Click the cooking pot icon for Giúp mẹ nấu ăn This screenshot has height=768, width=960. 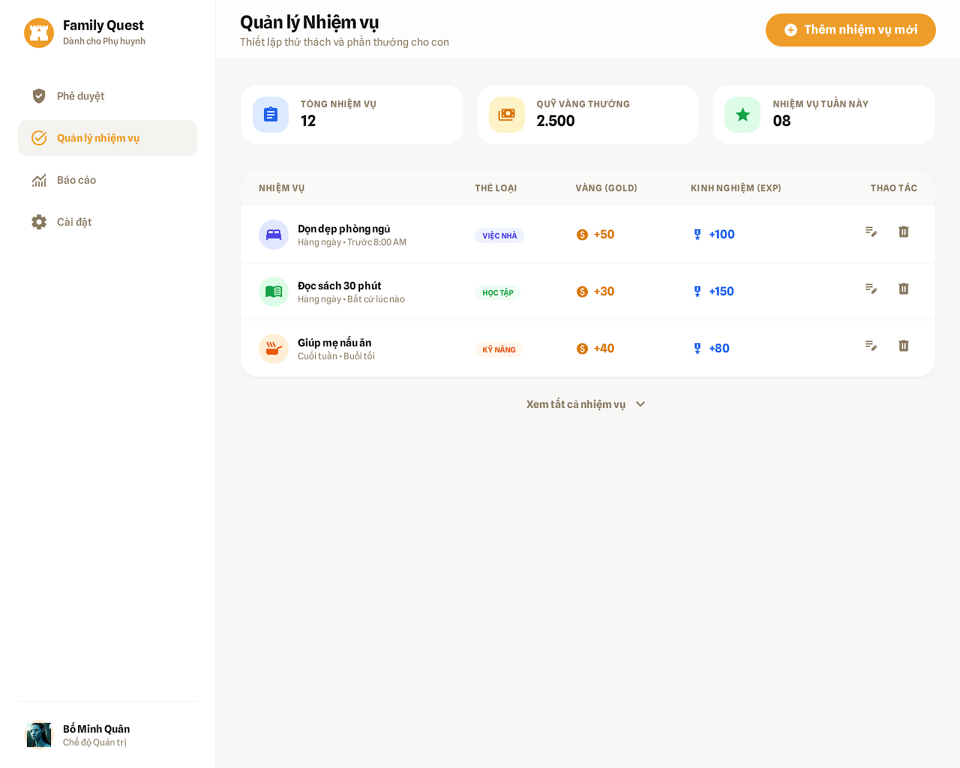coord(273,348)
